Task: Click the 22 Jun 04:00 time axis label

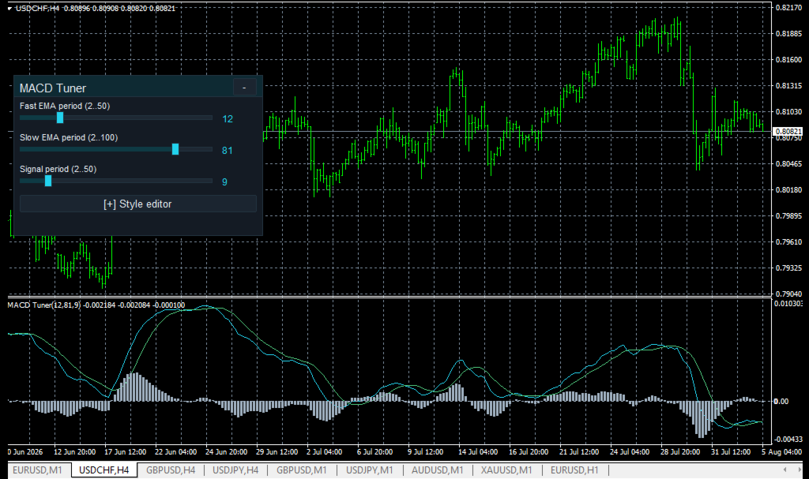Action: click(x=175, y=451)
